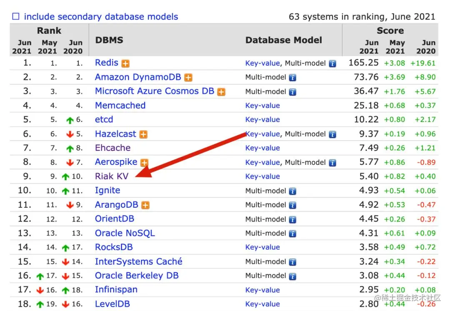Screen dimensions: 450x311
Task: Click the Multi-model info icon for Amazon DynamoDB
Action: coord(292,77)
